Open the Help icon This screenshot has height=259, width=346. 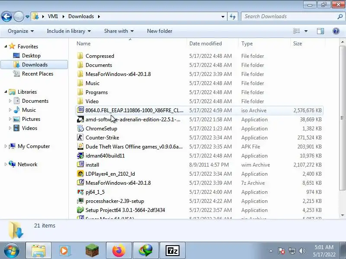336,31
